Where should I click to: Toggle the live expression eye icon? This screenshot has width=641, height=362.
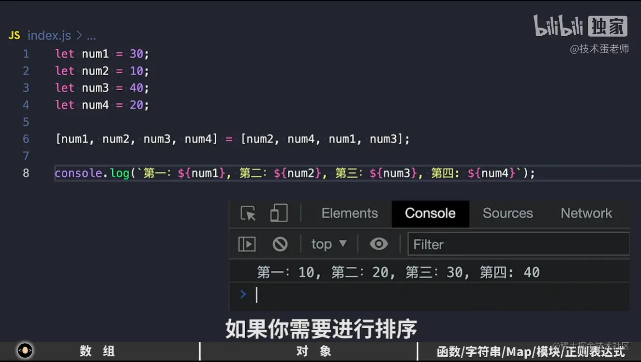pyautogui.click(x=379, y=244)
